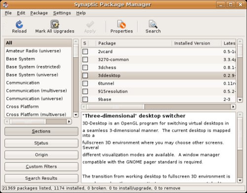Click the Synaptic icon in the title bar
Viewport: 247px width, 193px height.
coord(5,4)
